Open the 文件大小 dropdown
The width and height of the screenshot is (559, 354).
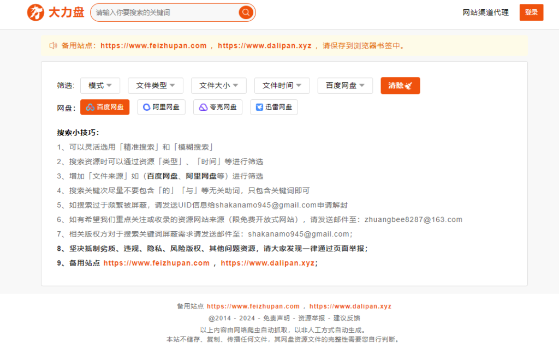tap(218, 86)
